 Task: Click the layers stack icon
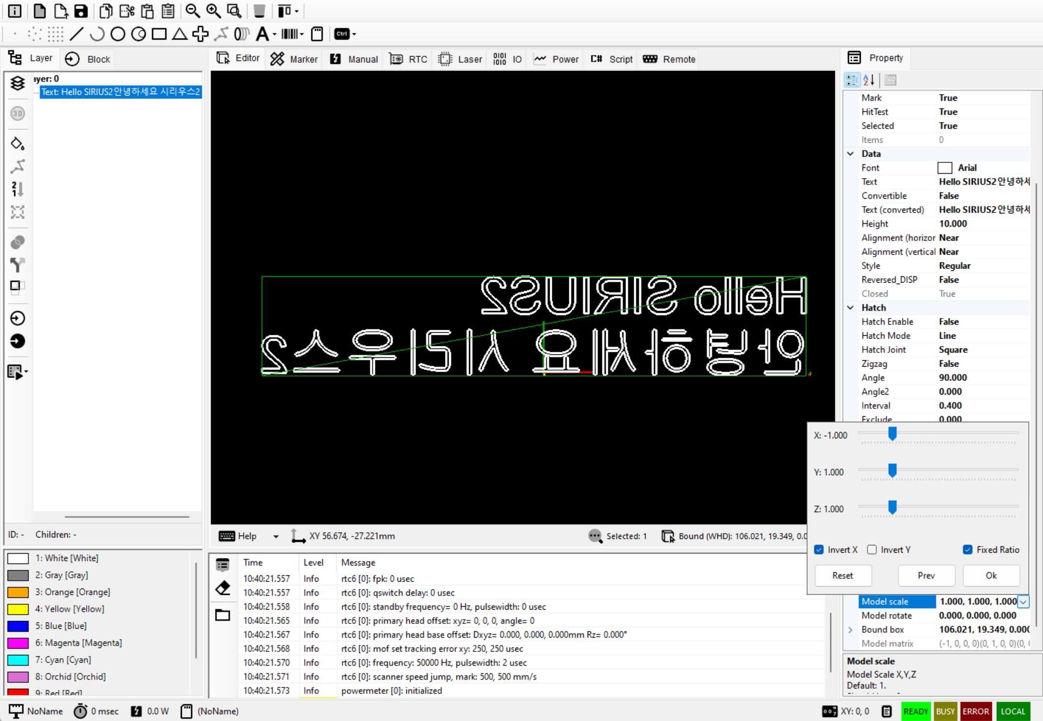coord(18,83)
